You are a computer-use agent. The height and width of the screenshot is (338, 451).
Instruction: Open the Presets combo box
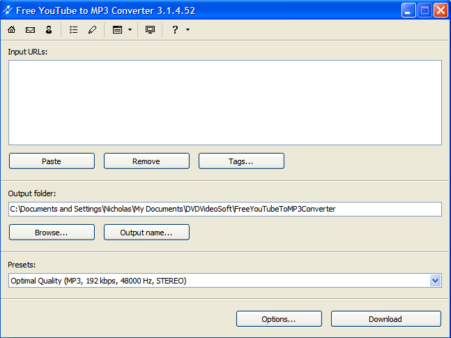(x=225, y=280)
